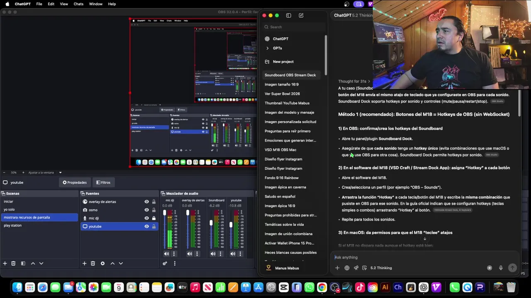The height and width of the screenshot is (298, 531).
Task: Open the Chats menu
Action: [x=78, y=4]
